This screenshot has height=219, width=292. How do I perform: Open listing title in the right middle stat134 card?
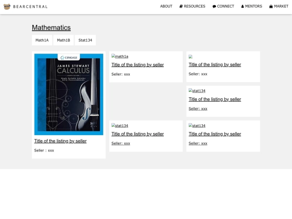click(215, 99)
